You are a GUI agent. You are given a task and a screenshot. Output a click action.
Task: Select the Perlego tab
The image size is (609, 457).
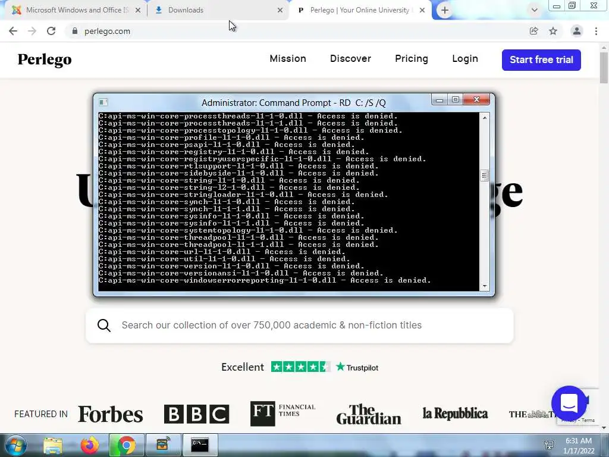(x=360, y=10)
